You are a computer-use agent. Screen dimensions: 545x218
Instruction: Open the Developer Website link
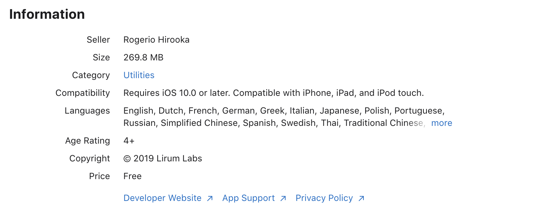click(162, 198)
